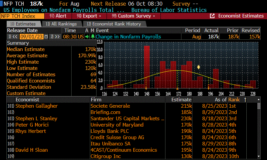Select David H Sloan row

point(132,150)
